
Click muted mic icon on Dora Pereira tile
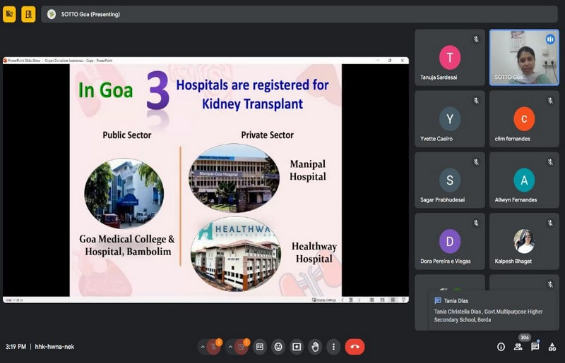coord(476,223)
